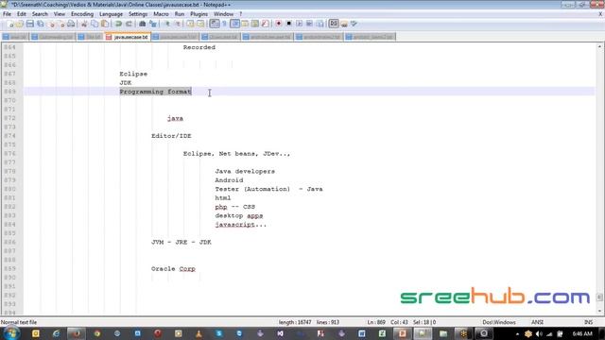The height and width of the screenshot is (340, 605).
Task: Click the line 'JVM - JRE - JDK'
Action: (x=181, y=243)
